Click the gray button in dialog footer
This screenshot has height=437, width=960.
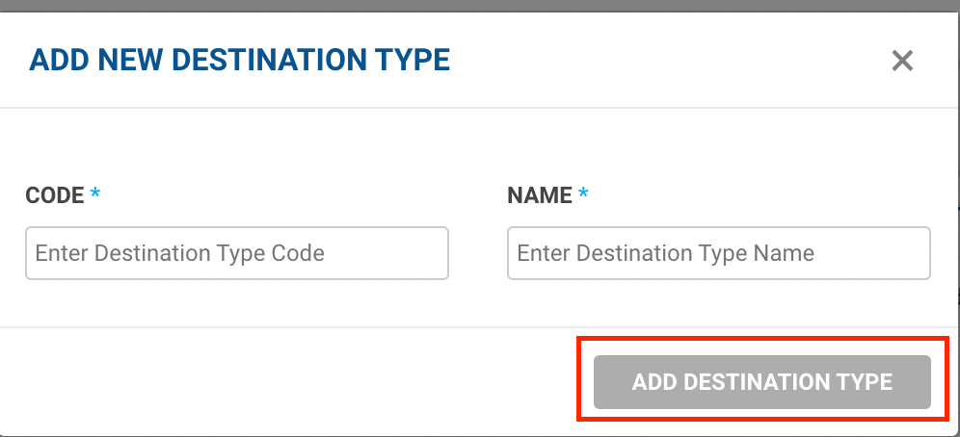point(761,382)
